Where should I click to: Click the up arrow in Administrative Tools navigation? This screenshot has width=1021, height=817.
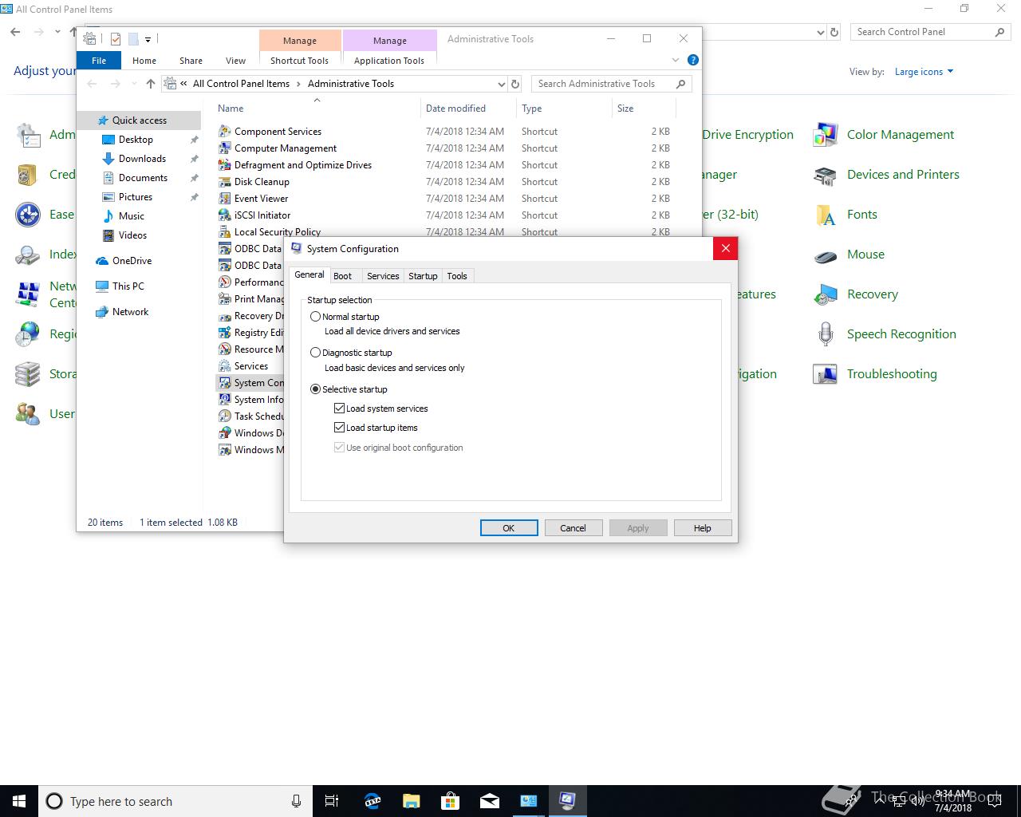click(x=151, y=84)
